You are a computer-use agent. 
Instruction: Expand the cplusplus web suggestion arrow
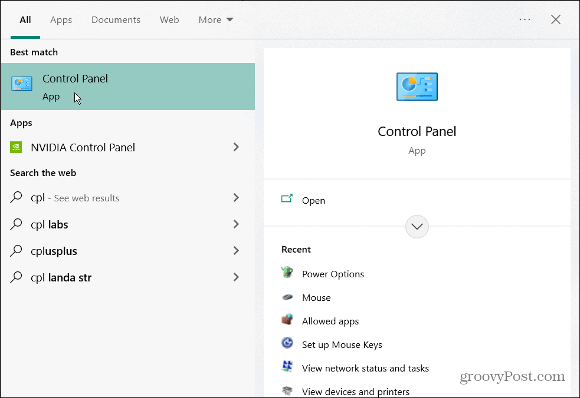click(x=236, y=251)
